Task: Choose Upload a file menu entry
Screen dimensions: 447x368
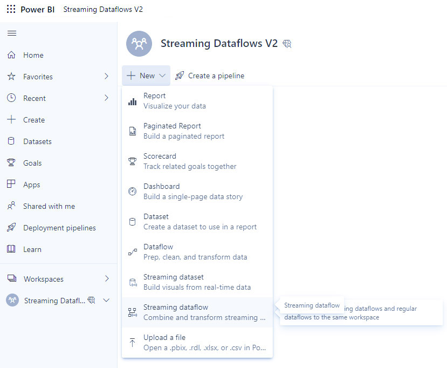Action: [x=197, y=343]
